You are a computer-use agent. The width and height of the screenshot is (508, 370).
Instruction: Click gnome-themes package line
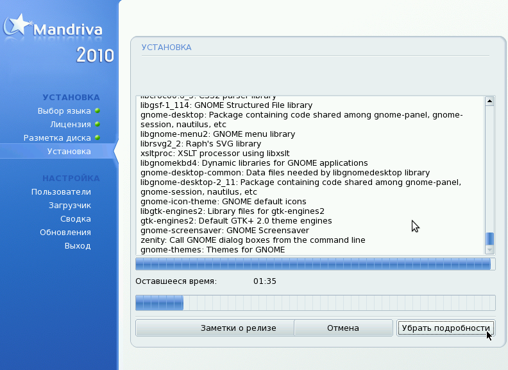click(212, 250)
